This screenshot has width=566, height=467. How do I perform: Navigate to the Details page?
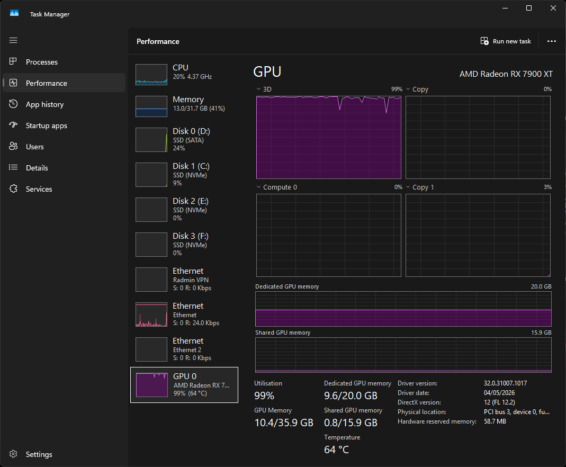pyautogui.click(x=64, y=168)
